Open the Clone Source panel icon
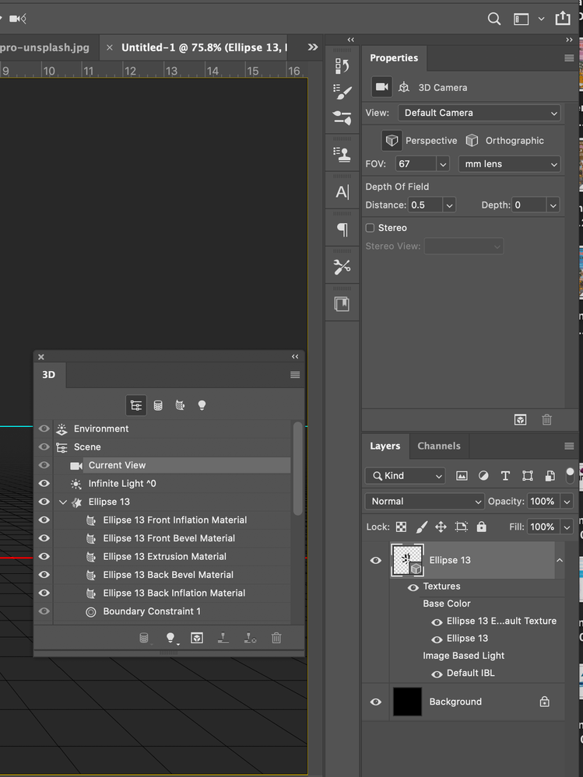The width and height of the screenshot is (583, 777). tap(342, 153)
